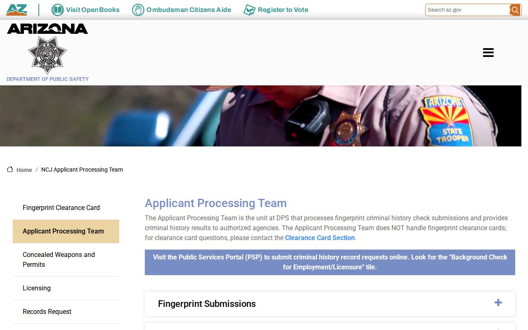Click the orange search magnifier button
528x330 pixels.
(x=515, y=10)
